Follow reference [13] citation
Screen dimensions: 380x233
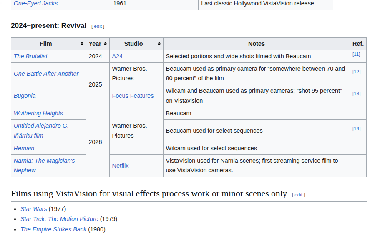pyautogui.click(x=356, y=94)
